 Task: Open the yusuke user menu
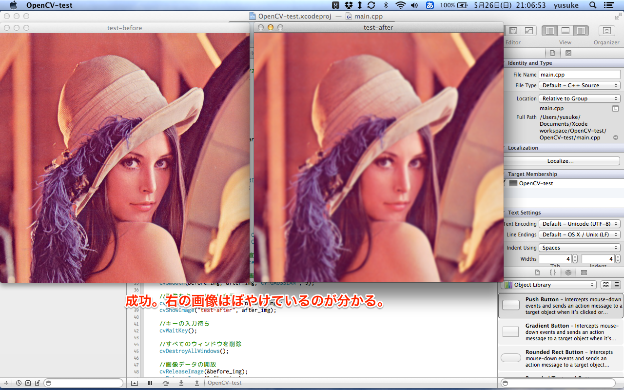pyautogui.click(x=567, y=5)
